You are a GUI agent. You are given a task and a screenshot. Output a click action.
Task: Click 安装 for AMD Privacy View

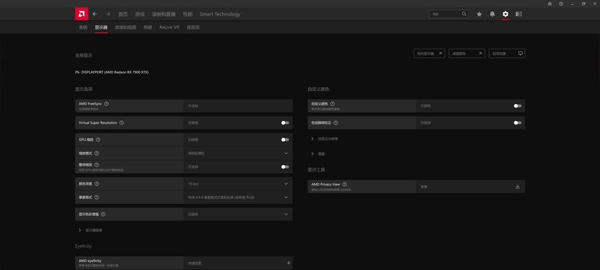pyautogui.click(x=424, y=186)
